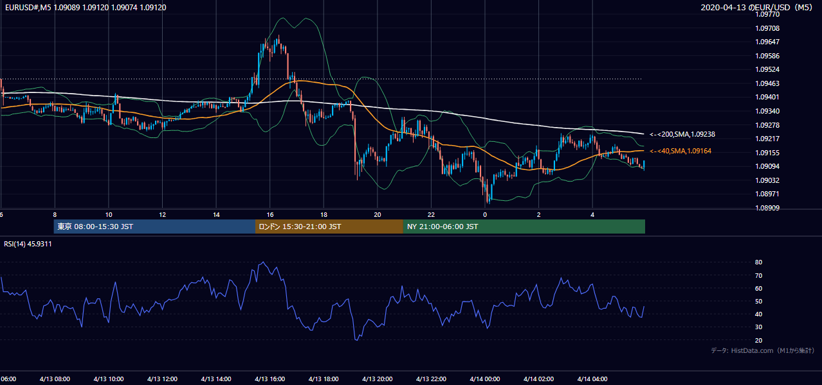
Task: Click the bottom time label 4/13 22:00
Action: tap(431, 379)
